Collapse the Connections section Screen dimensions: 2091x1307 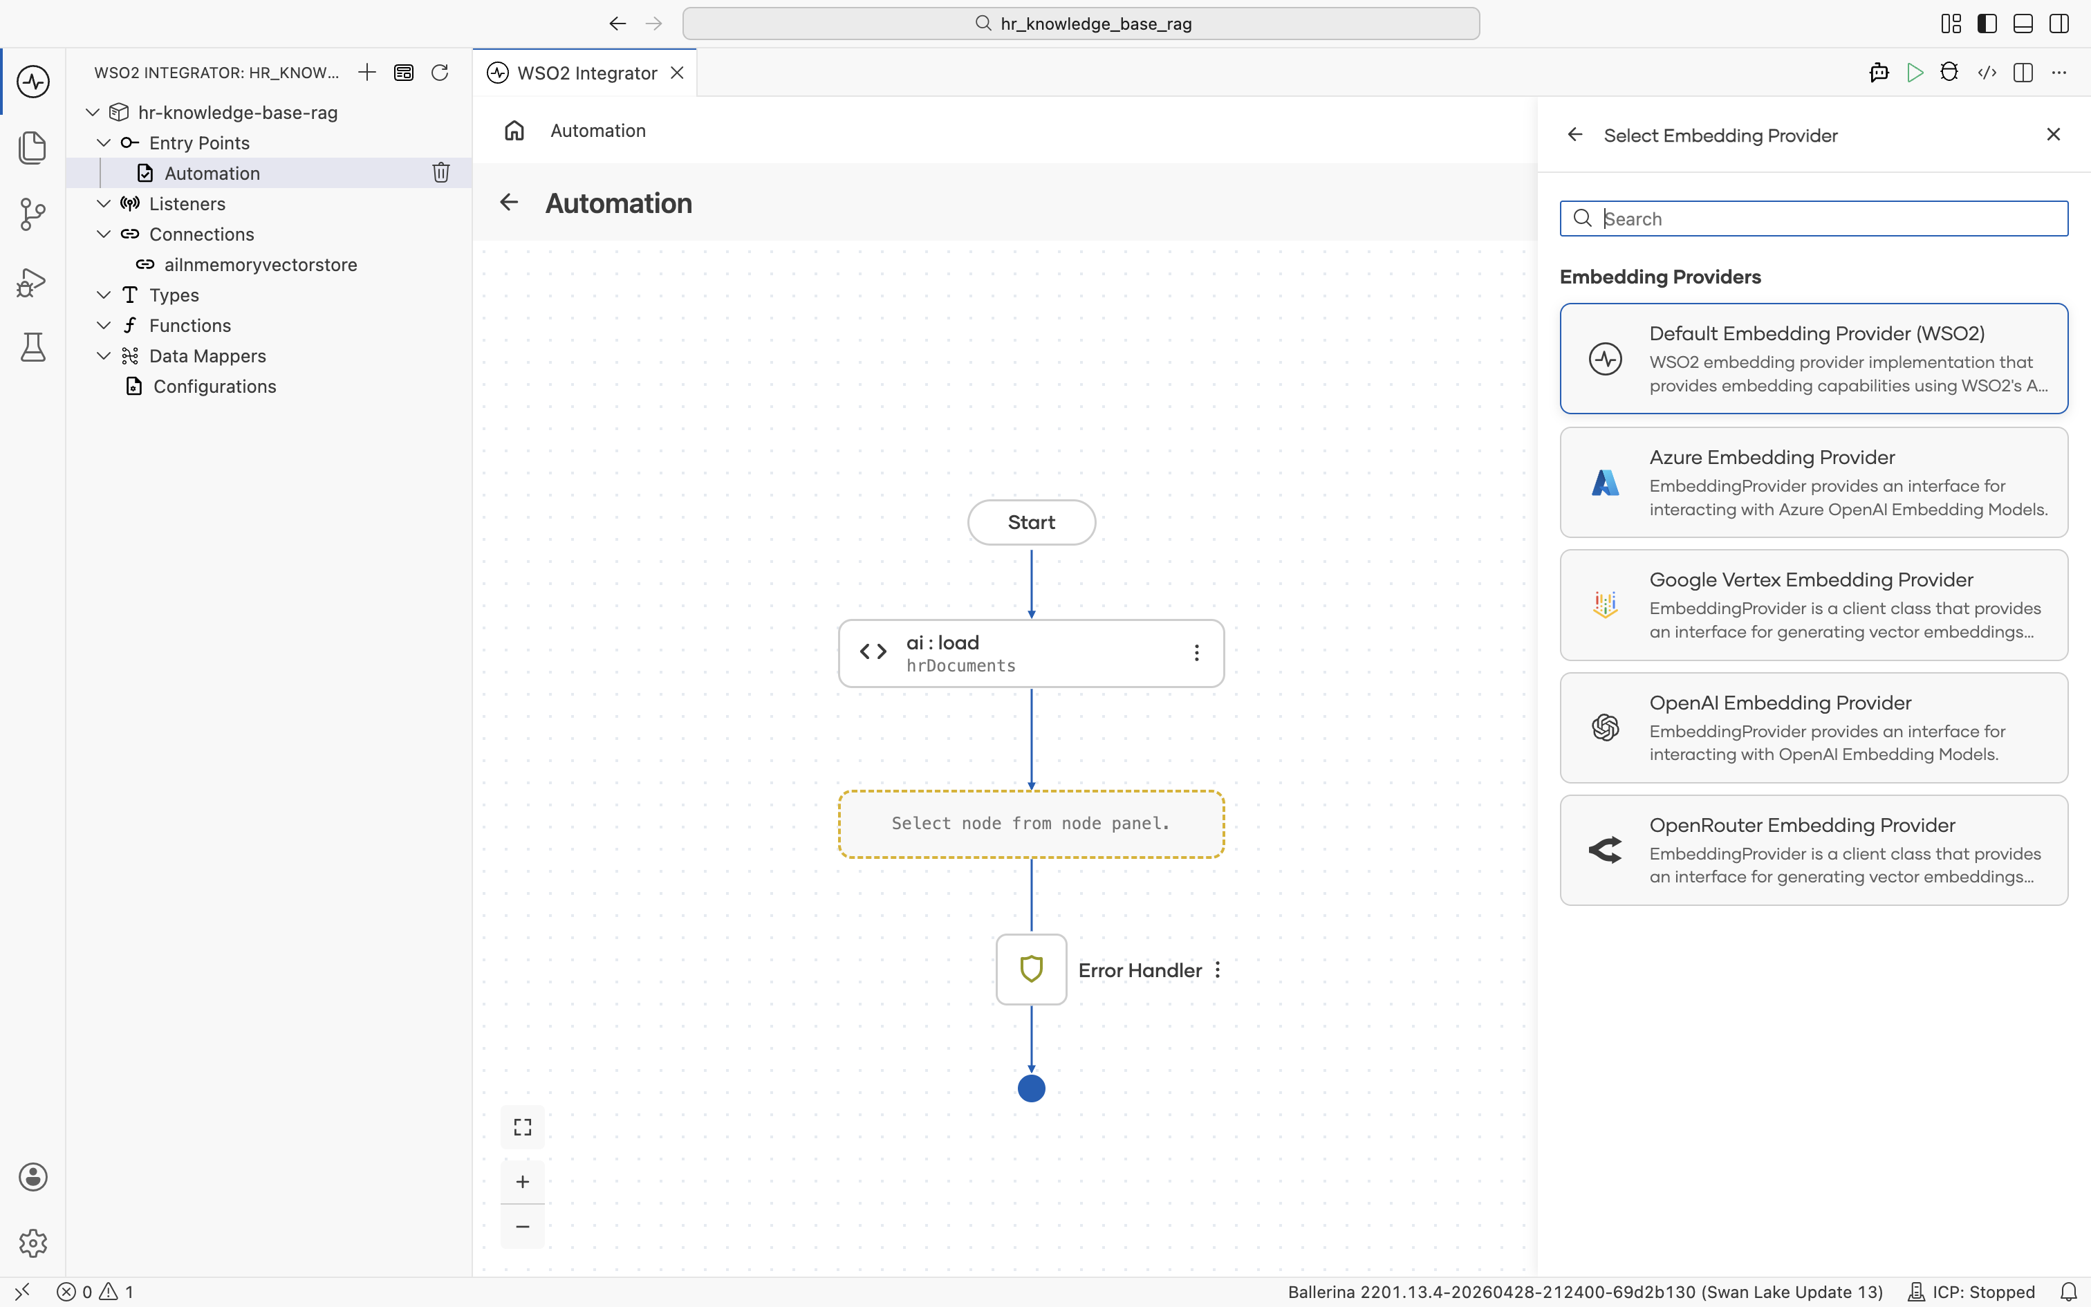104,234
